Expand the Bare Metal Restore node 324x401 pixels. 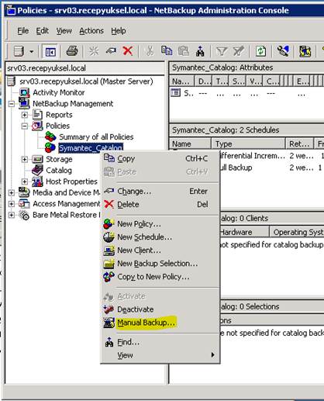pyautogui.click(x=11, y=215)
